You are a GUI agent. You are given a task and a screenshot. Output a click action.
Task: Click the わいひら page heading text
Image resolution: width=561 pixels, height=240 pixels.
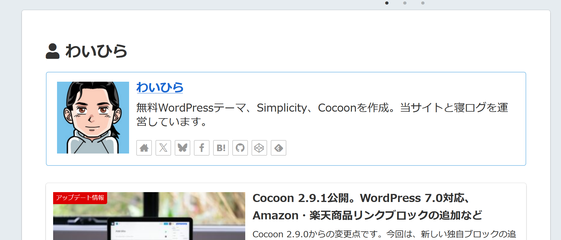point(96,51)
